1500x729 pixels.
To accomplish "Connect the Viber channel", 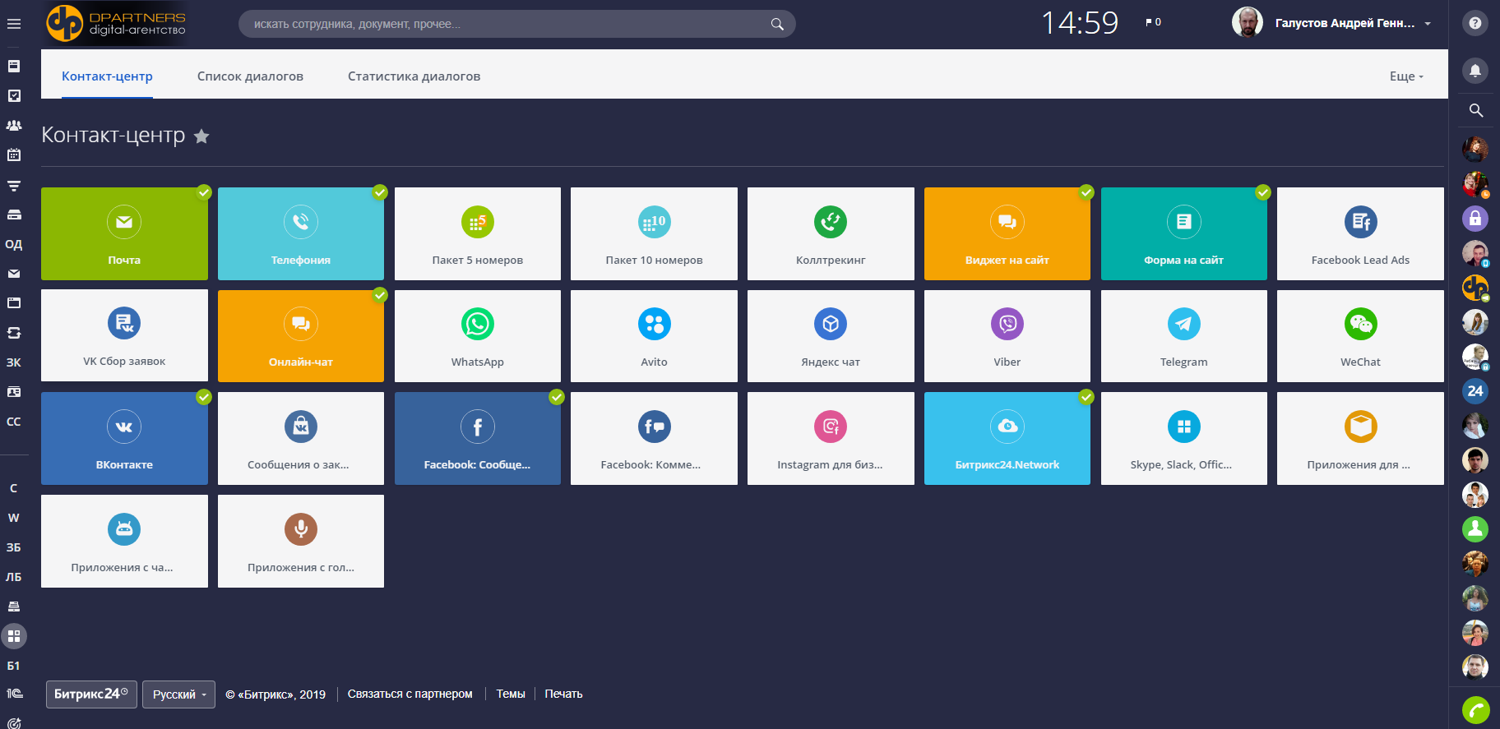I will (1007, 336).
